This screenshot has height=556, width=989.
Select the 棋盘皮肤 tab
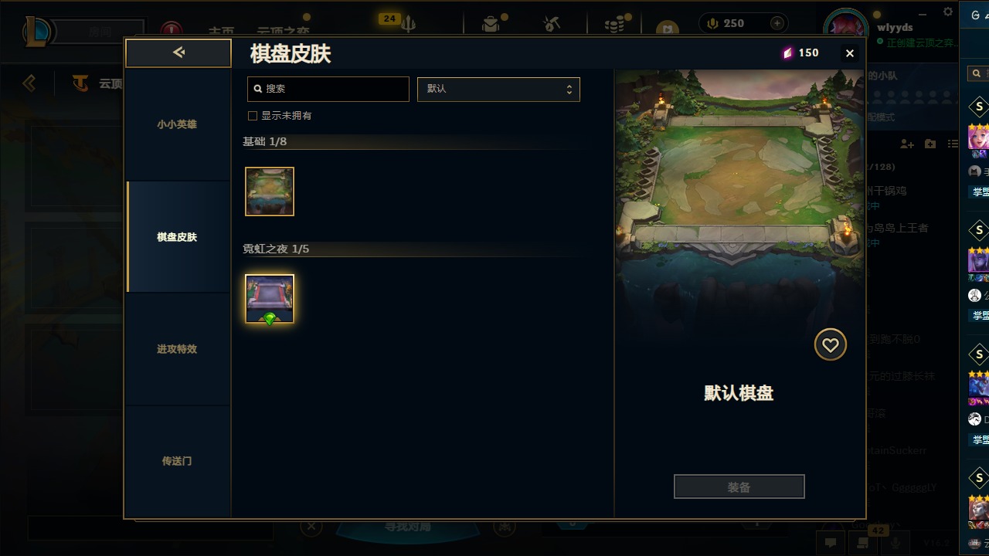pos(178,237)
